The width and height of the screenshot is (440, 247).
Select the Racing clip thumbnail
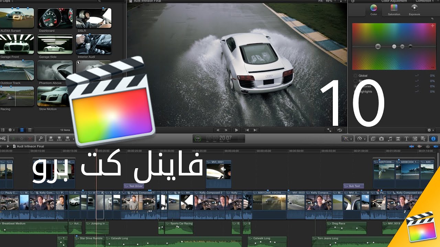[17, 96]
